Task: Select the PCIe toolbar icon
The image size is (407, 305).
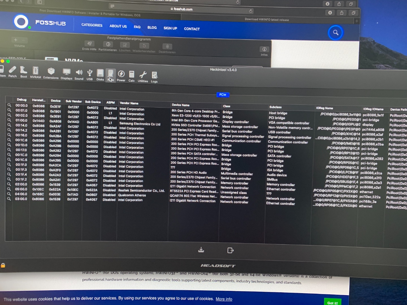Action: tap(111, 76)
